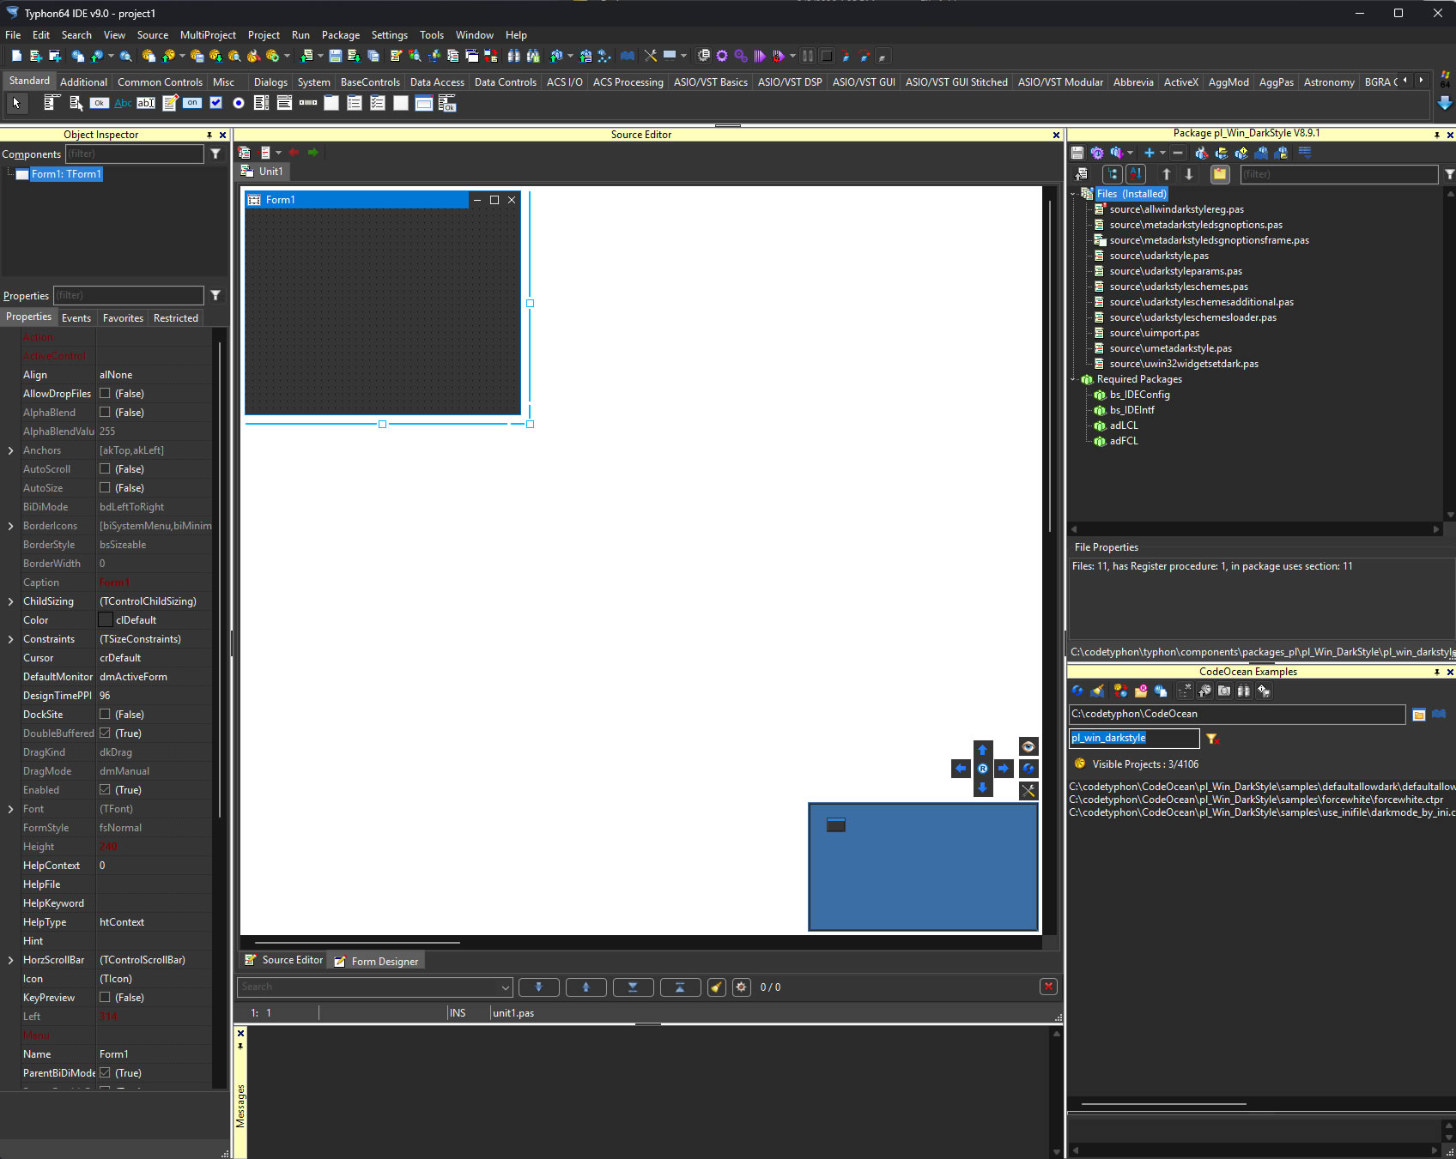1456x1159 pixels.
Task: Open the Package menu
Action: coord(340,35)
